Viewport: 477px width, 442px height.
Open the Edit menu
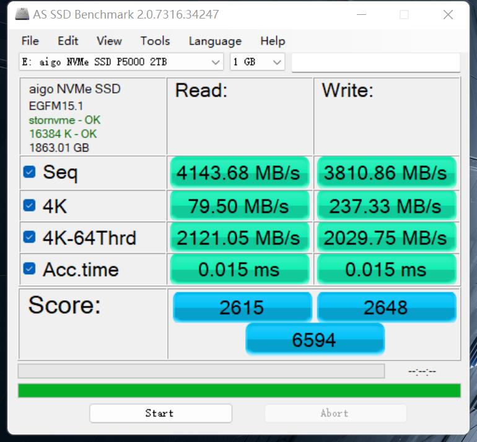(68, 41)
